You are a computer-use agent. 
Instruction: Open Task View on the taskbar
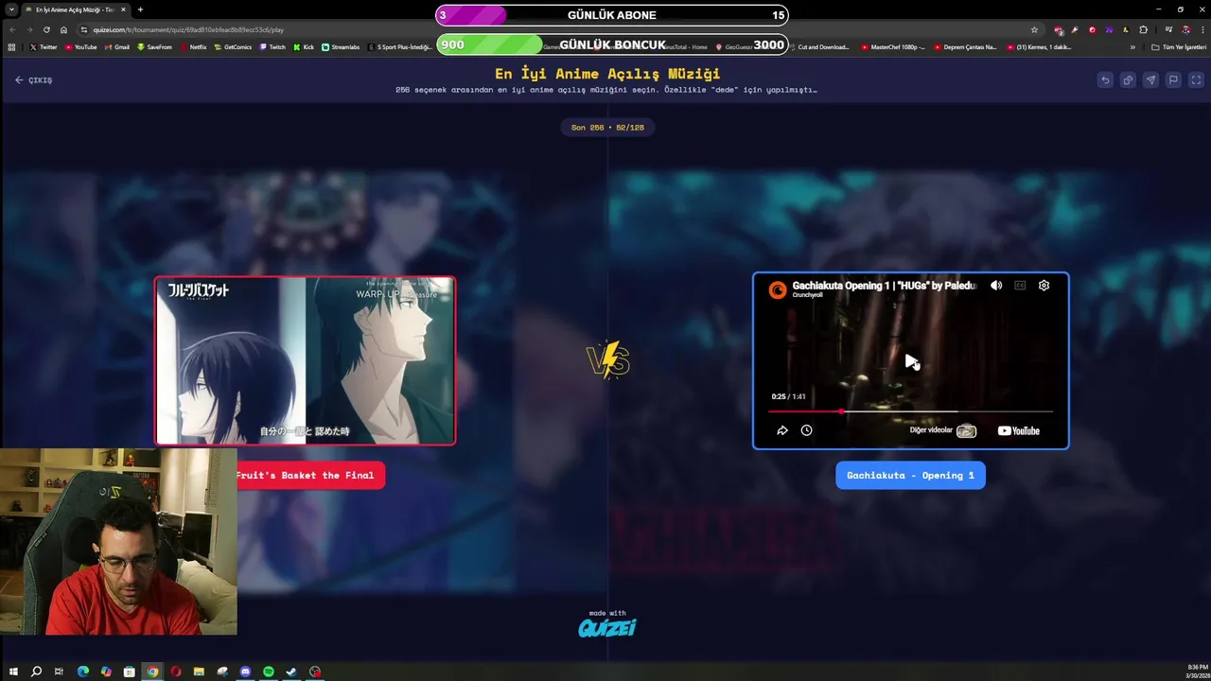pyautogui.click(x=59, y=672)
